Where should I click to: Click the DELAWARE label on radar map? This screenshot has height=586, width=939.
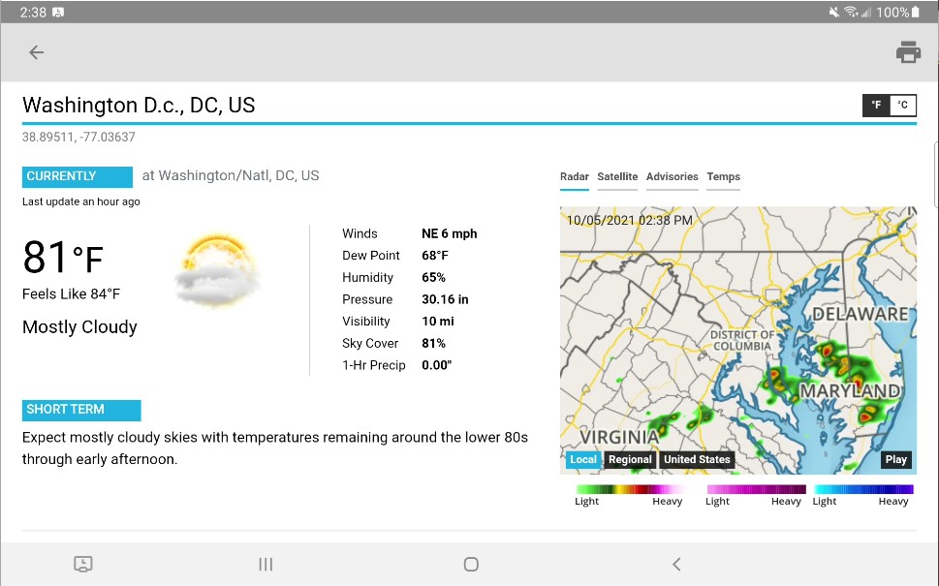coord(860,314)
